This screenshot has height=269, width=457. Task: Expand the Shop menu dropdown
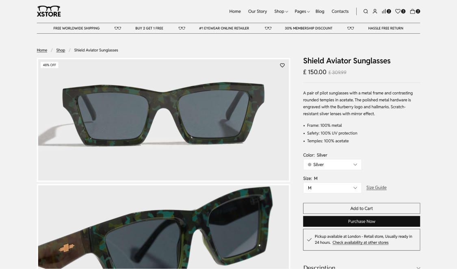[281, 11]
